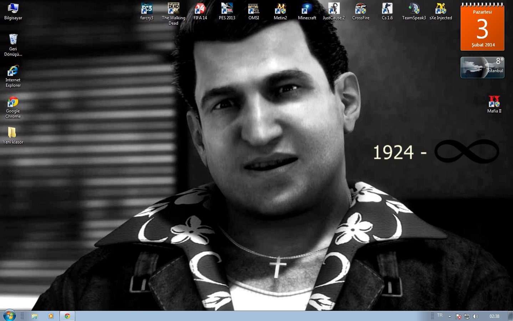This screenshot has width=513, height=321.
Task: Select the Minecraft shortcut icon
Action: coord(307,11)
